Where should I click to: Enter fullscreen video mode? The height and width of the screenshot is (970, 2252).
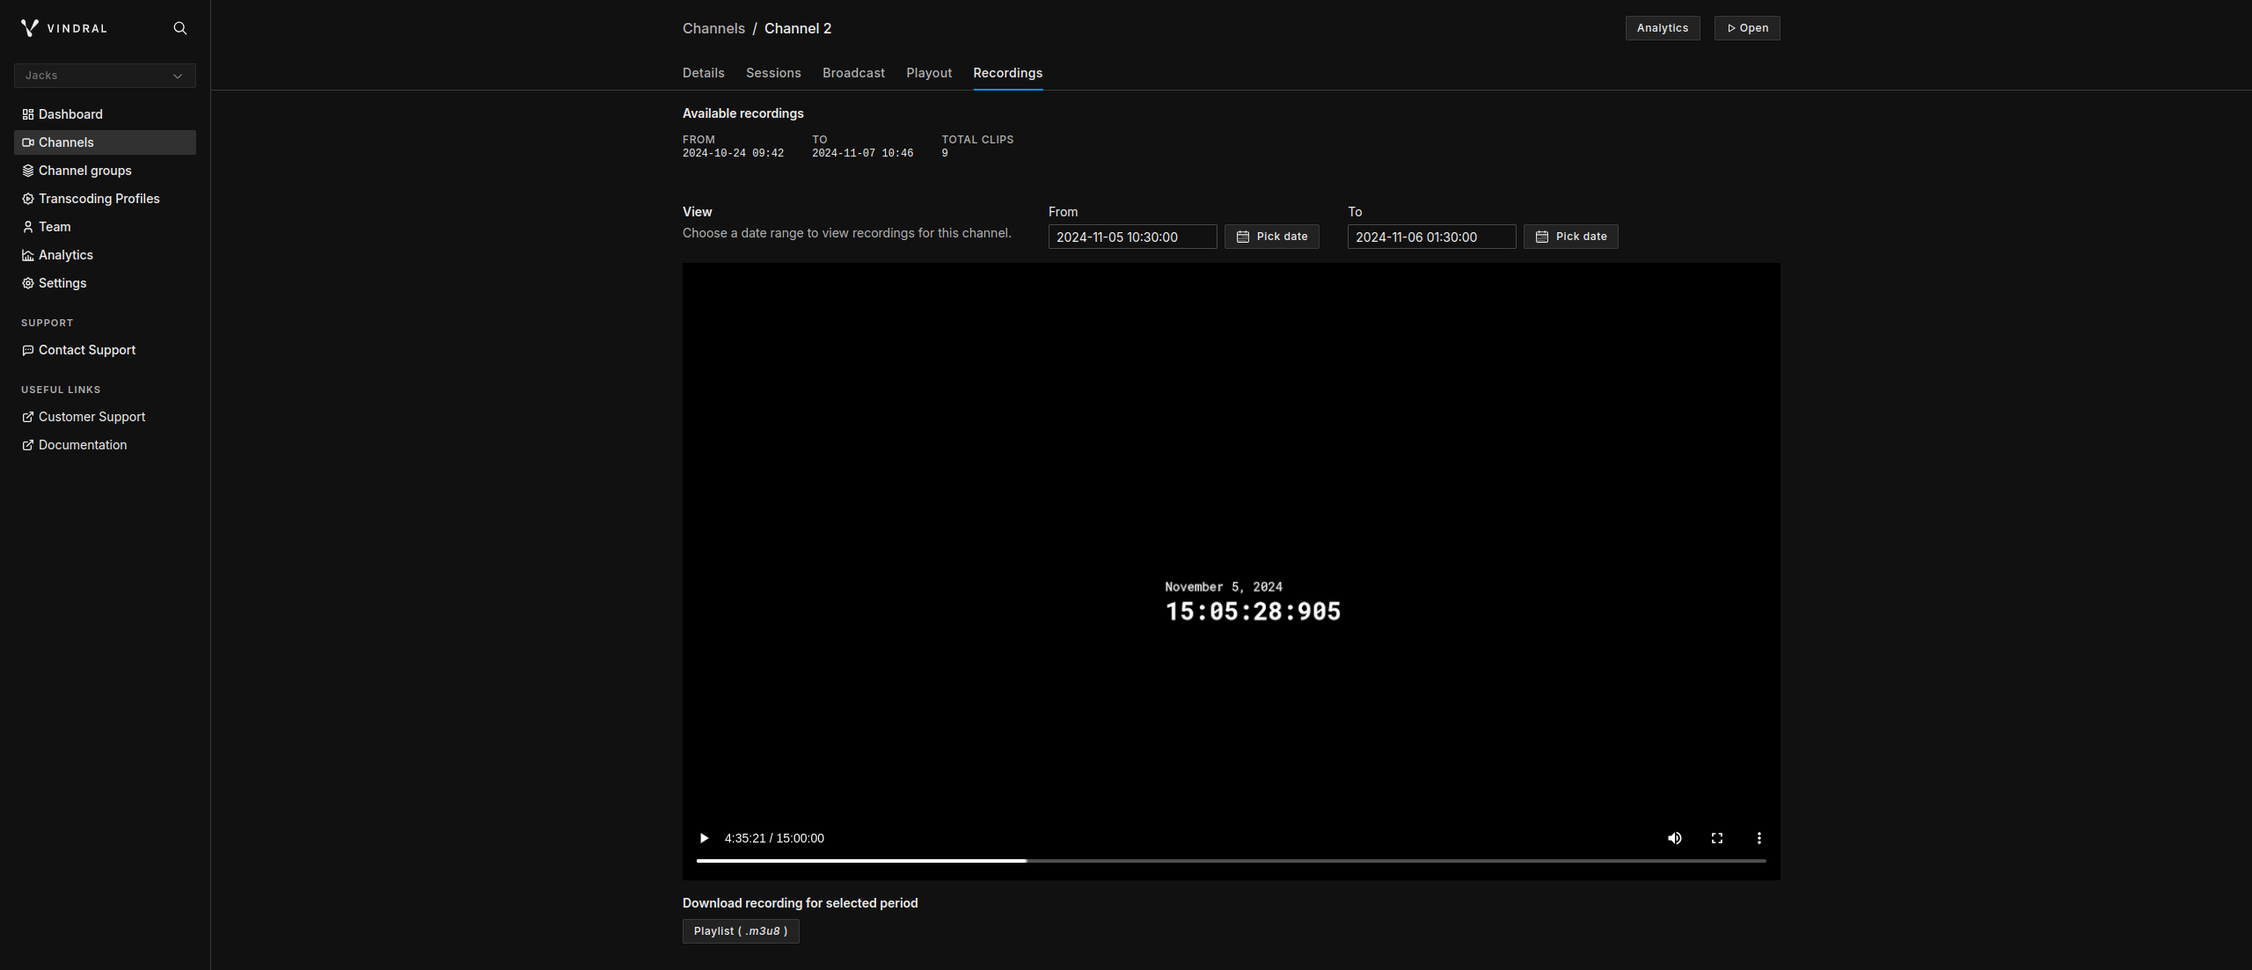(x=1717, y=838)
